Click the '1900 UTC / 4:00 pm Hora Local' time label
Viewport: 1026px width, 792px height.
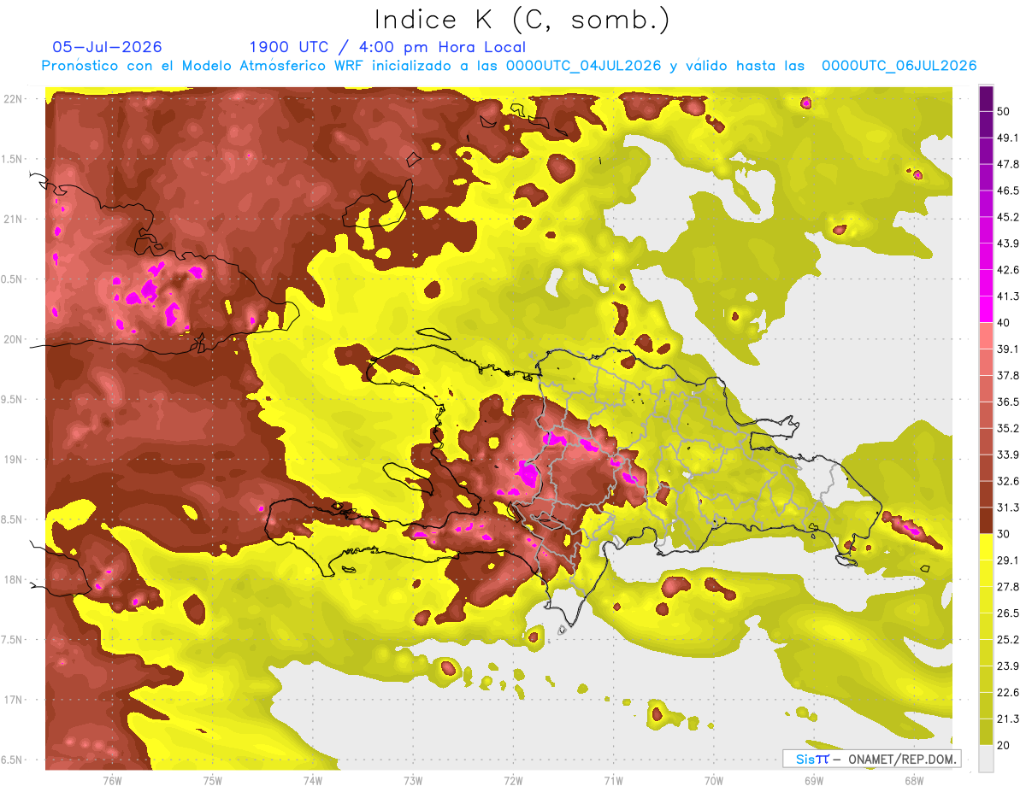point(387,47)
